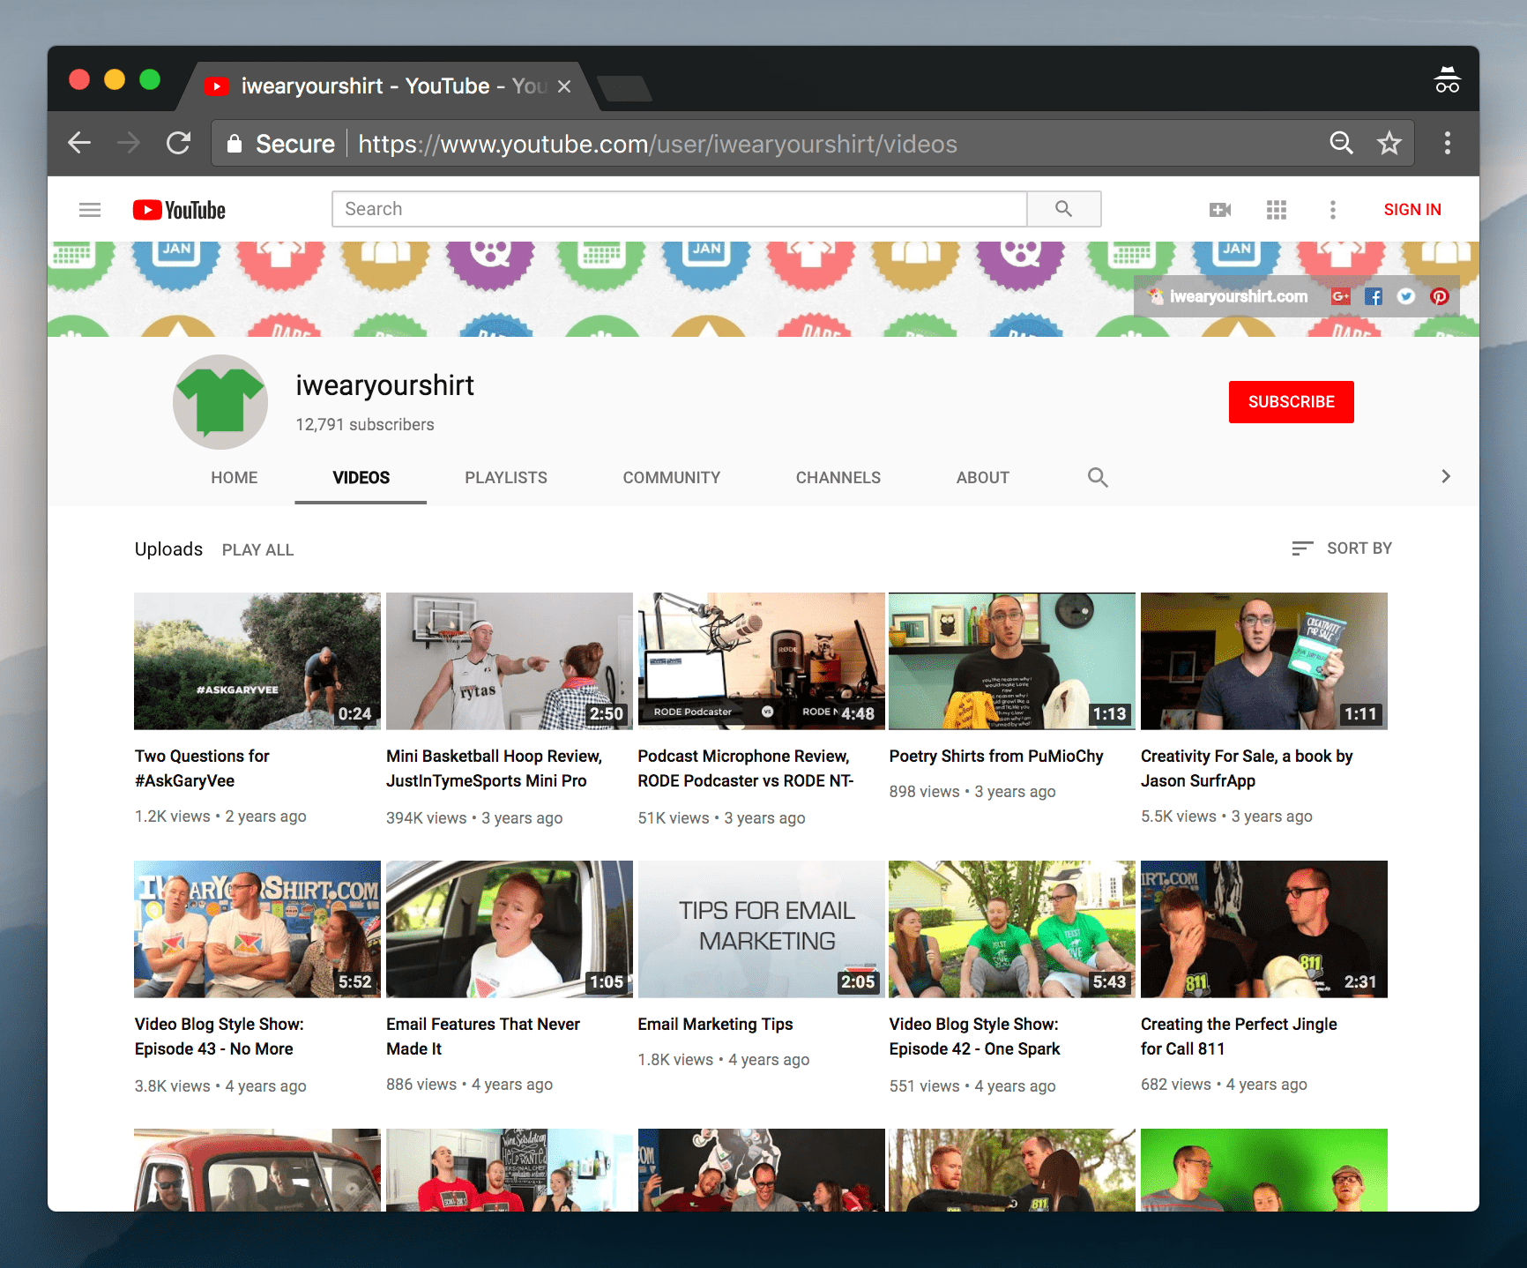
Task: Click the YouTube logo
Action: pyautogui.click(x=179, y=210)
